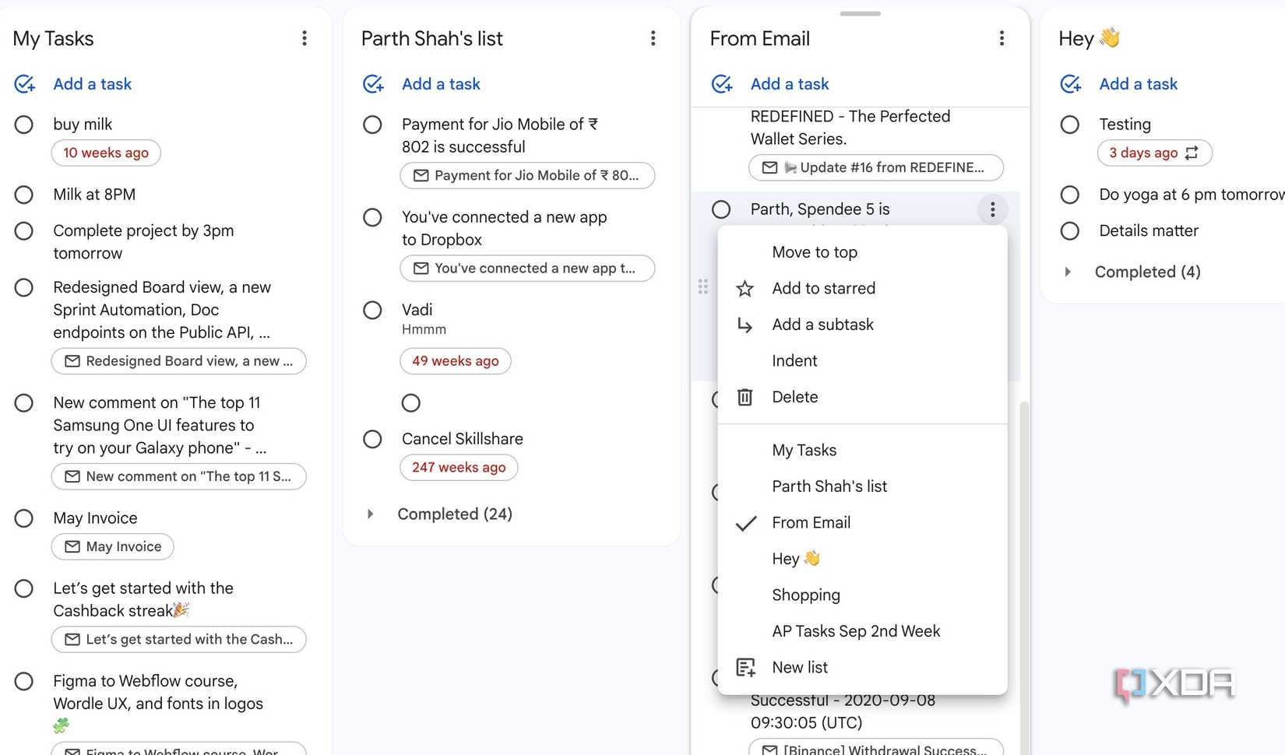The height and width of the screenshot is (755, 1285).
Task: Click Add a task in the From Email list
Action: coord(789,84)
